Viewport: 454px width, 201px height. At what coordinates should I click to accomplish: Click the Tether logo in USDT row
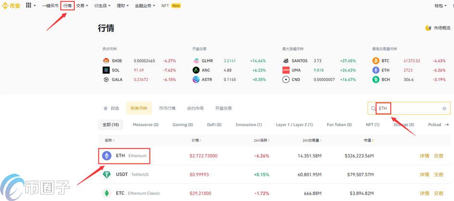click(107, 175)
